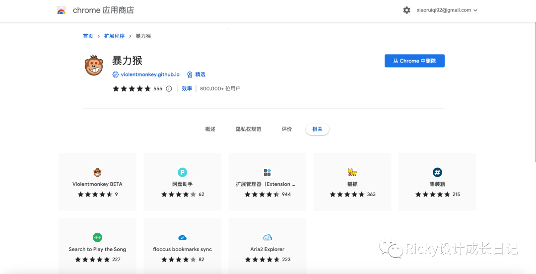Open the 集装箱 card title
The height and width of the screenshot is (274, 536).
[437, 184]
